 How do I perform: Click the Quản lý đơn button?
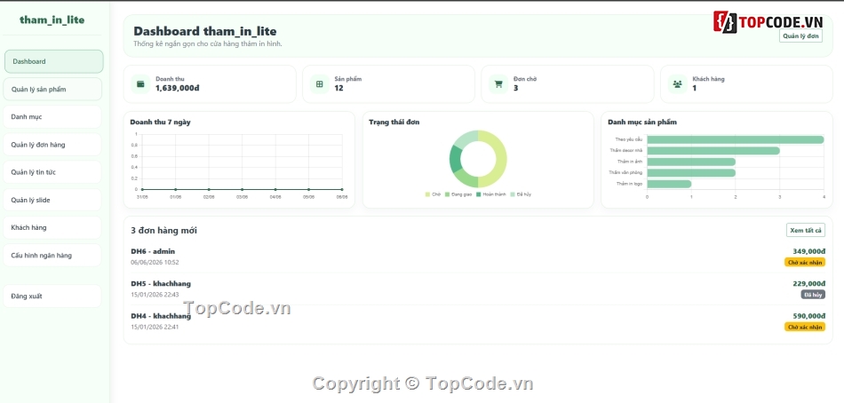pyautogui.click(x=800, y=36)
